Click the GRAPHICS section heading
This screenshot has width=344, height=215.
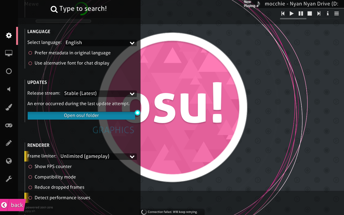[x=113, y=130]
